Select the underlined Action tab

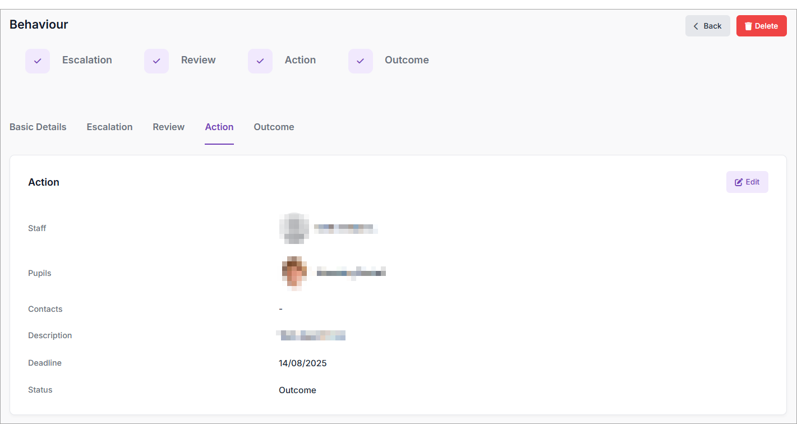click(219, 127)
